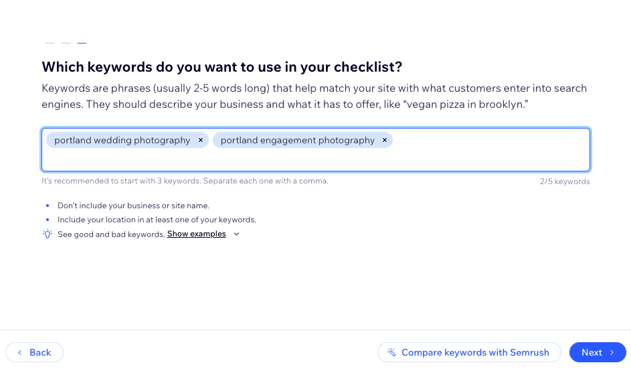Open Compare keywords with Semrush
This screenshot has height=371, width=631.
(x=469, y=352)
